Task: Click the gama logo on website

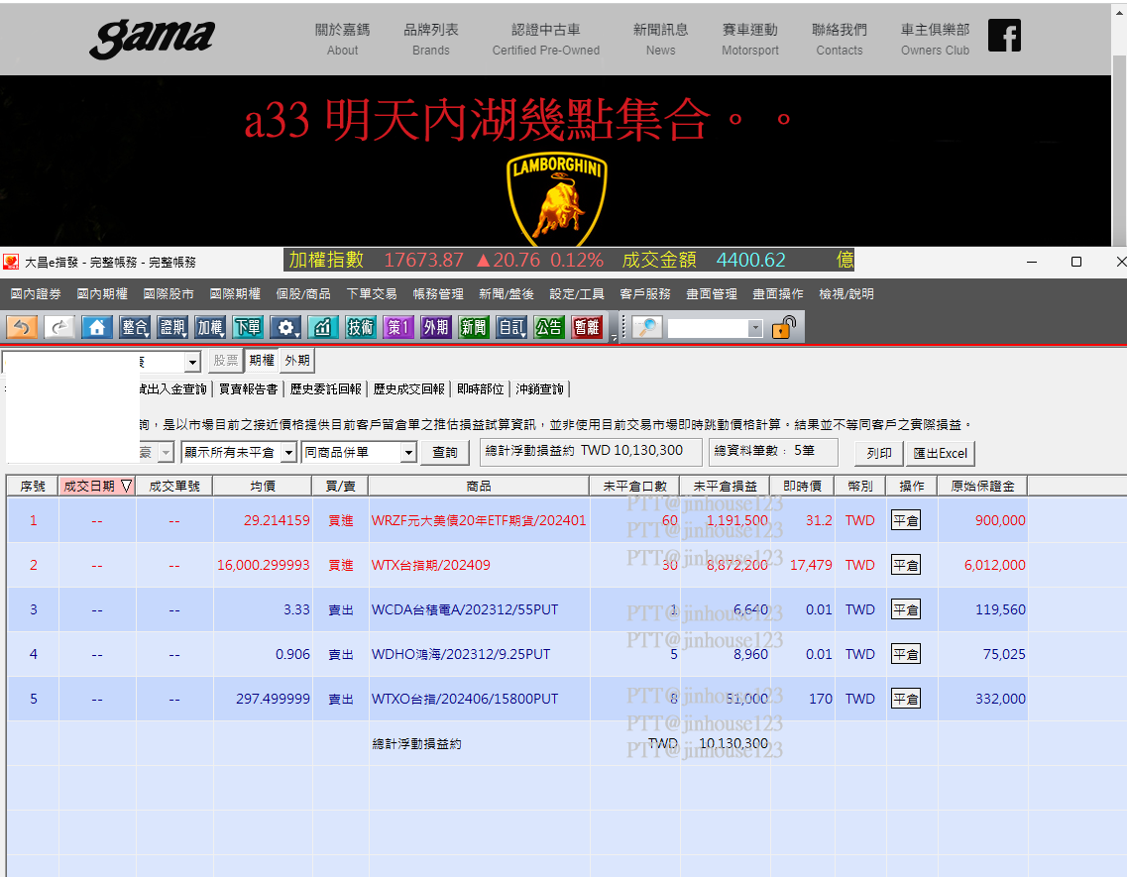Action: [153, 38]
